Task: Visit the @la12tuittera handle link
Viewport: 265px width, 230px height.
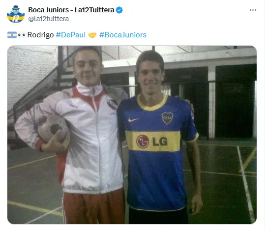Action: (49, 19)
